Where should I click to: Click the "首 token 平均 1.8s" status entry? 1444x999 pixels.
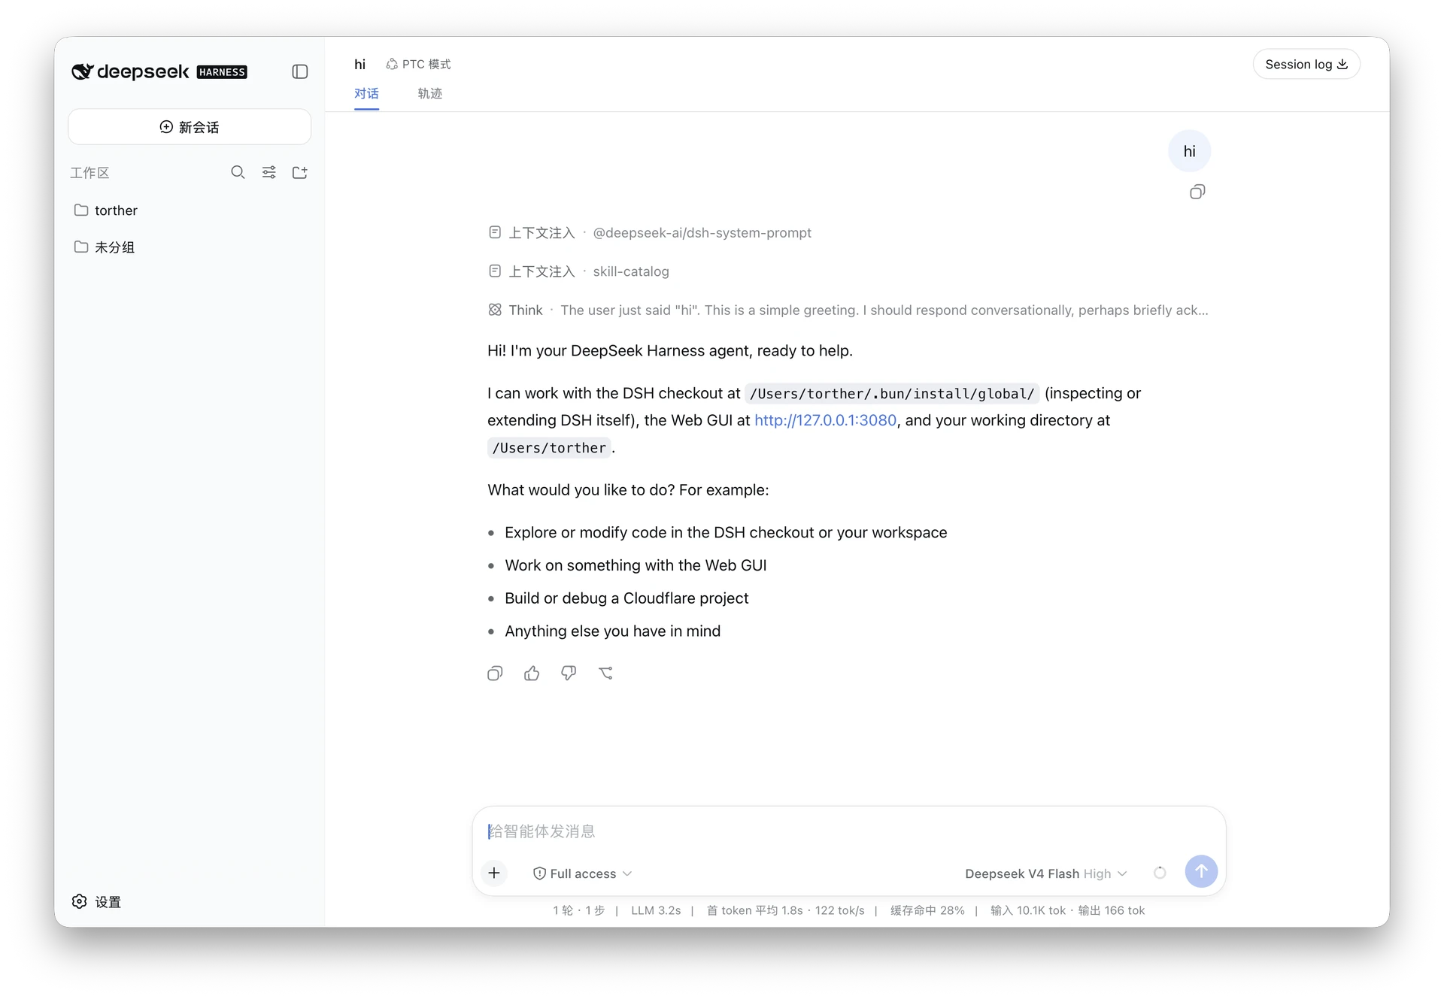click(754, 910)
